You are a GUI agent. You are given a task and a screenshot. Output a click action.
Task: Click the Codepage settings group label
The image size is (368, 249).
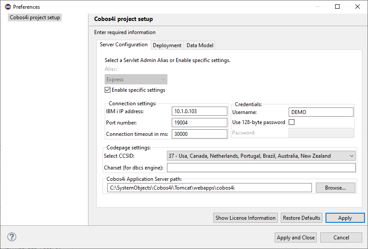click(129, 148)
